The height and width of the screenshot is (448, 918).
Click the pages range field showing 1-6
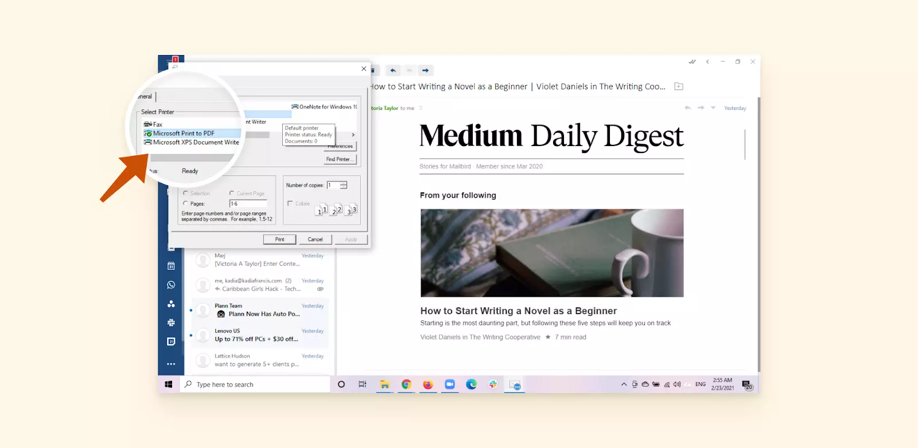[x=248, y=203]
